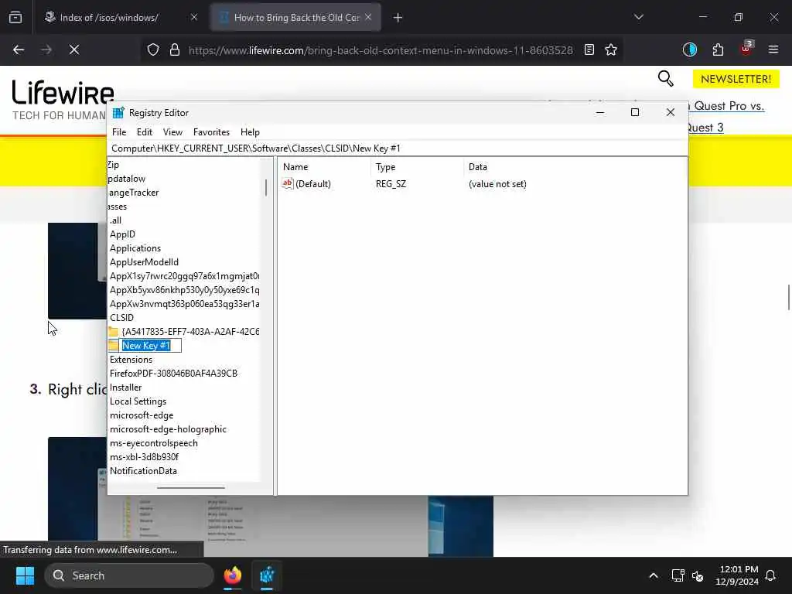This screenshot has height=594, width=792.
Task: Click the Lifewire search magnifier icon
Action: point(666,79)
